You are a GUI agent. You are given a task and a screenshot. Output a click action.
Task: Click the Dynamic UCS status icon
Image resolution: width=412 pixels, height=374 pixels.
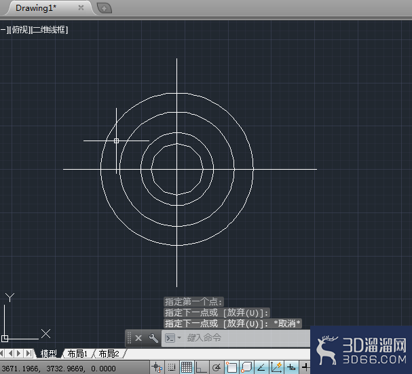[276, 367]
